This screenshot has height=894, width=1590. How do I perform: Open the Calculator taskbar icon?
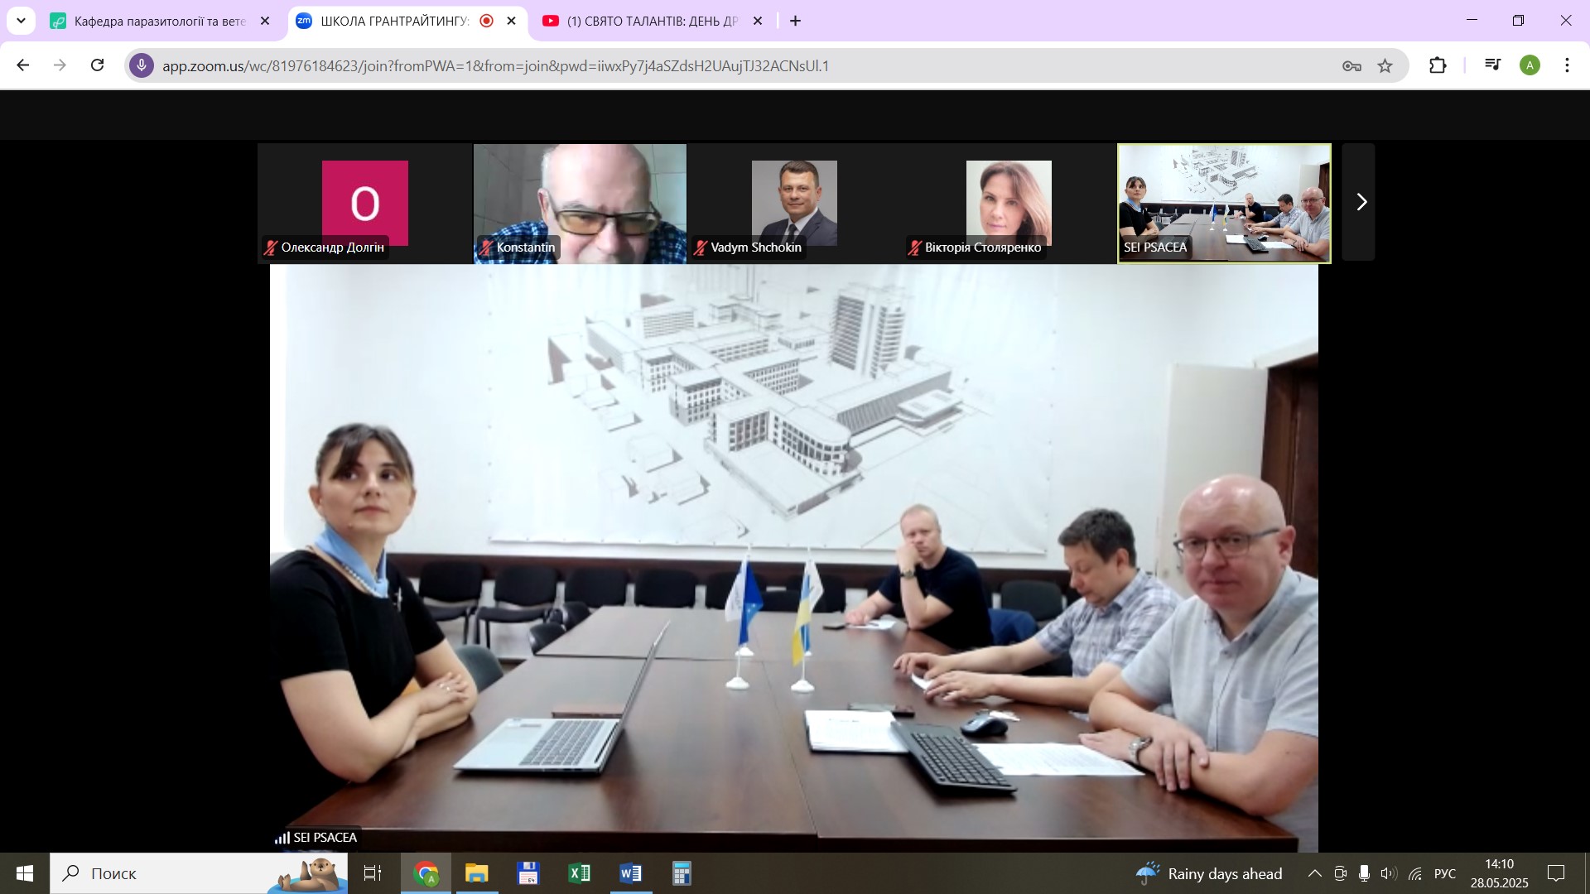tap(682, 873)
